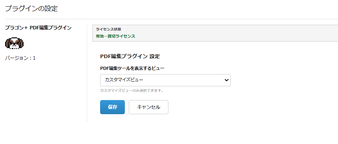
Task: Click the horizontal line under the page title
Action: (x=172, y=19)
